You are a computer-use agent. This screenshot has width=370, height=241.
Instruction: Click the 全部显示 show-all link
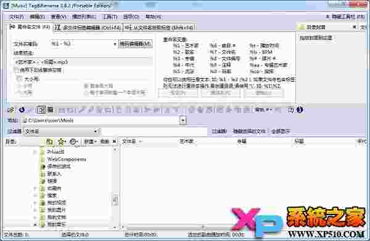(281, 131)
